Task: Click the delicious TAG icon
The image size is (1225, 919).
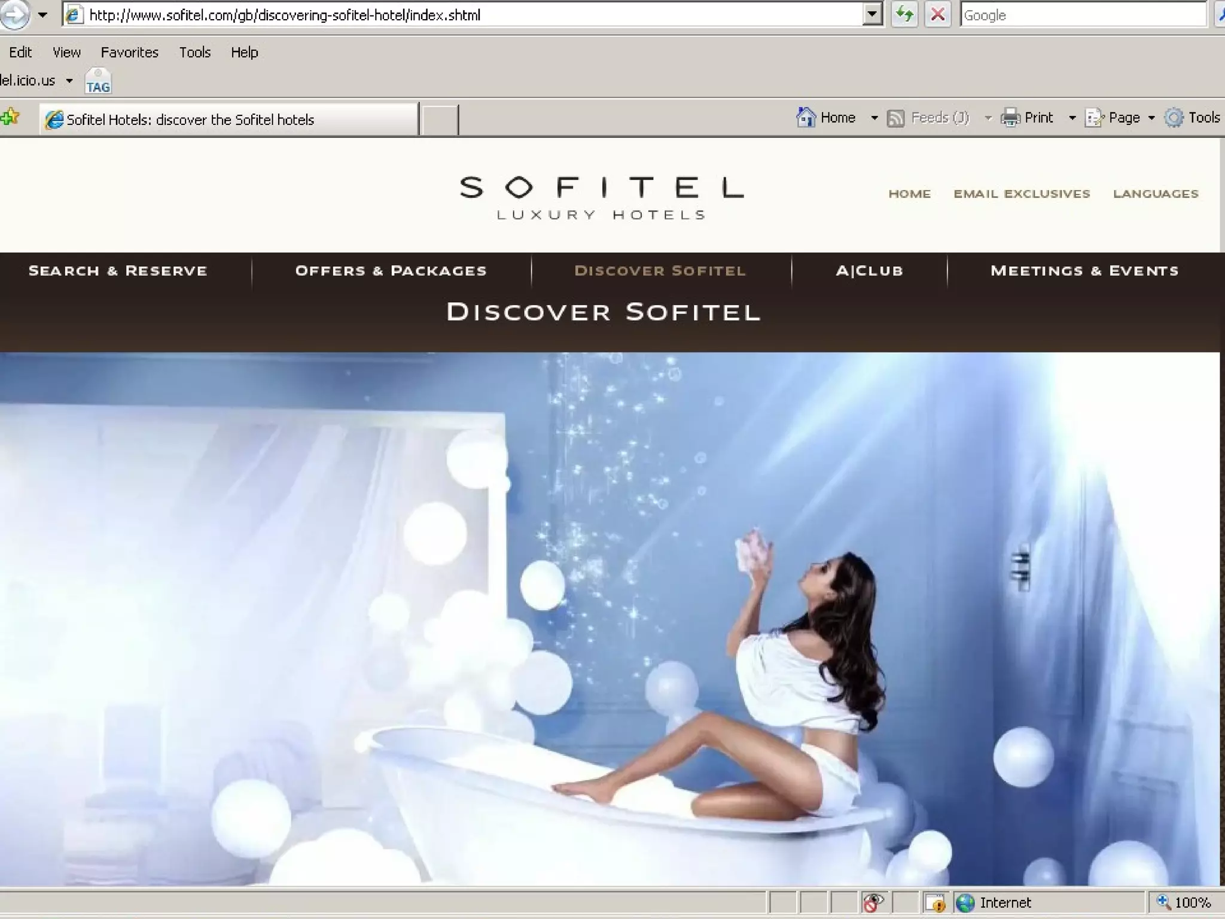Action: click(98, 81)
